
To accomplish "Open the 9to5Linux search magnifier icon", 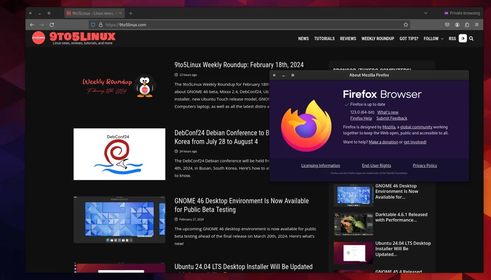I will [x=471, y=38].
